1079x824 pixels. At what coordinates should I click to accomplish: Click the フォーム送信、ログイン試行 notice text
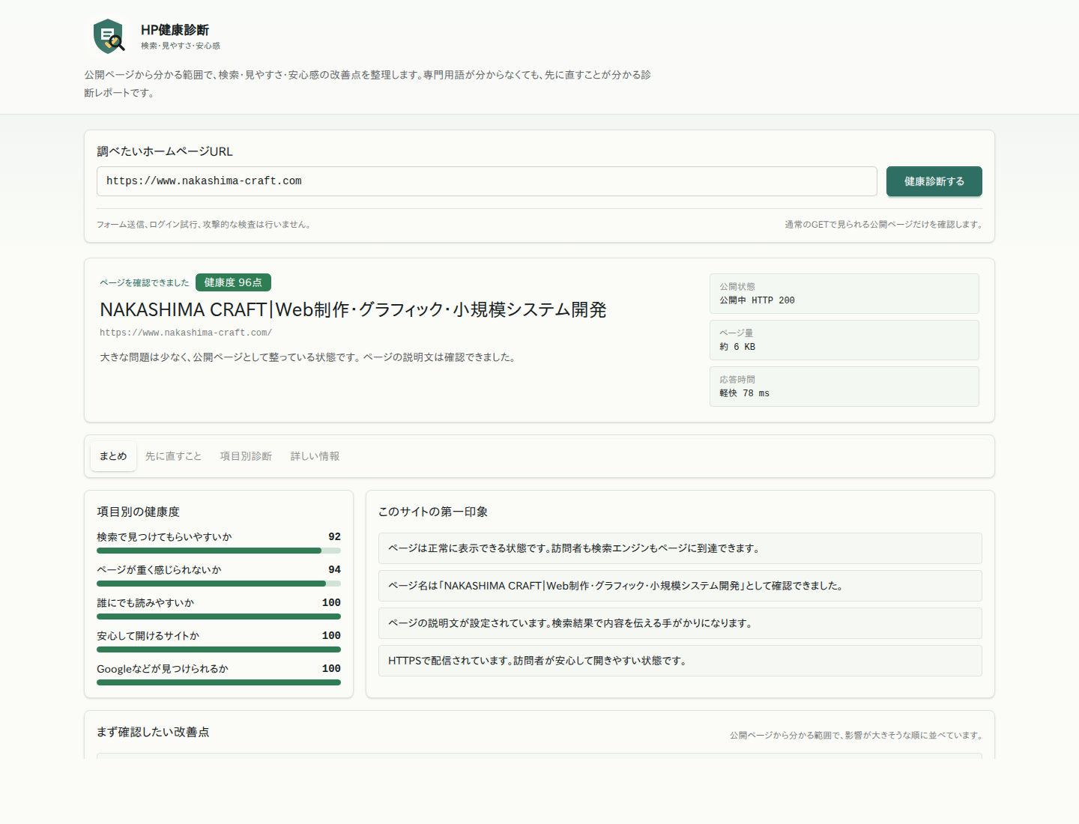click(x=204, y=224)
